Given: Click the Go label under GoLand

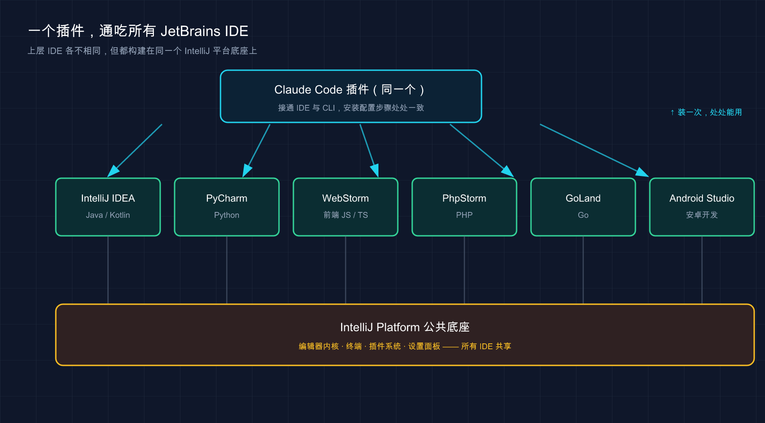Looking at the screenshot, I should click(x=583, y=215).
